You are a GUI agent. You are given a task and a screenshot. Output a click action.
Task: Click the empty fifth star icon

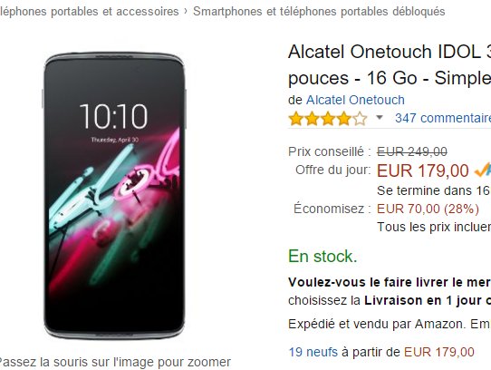360,119
